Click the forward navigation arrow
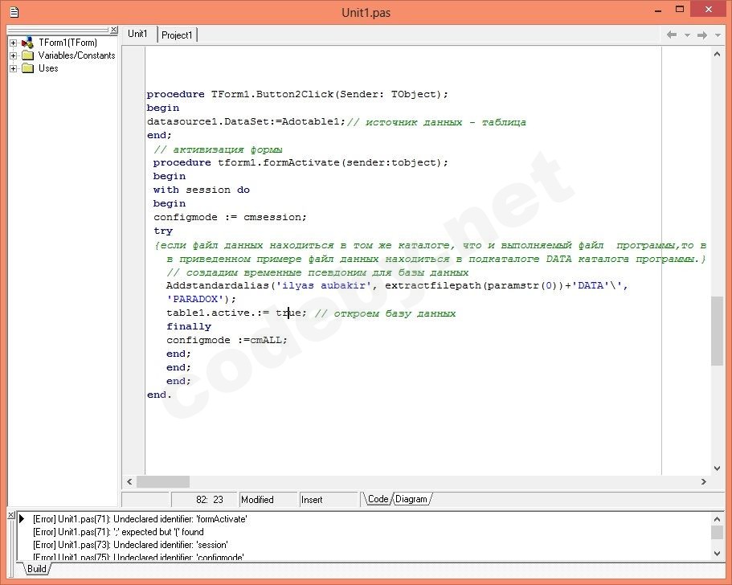732x585 pixels. [702, 35]
